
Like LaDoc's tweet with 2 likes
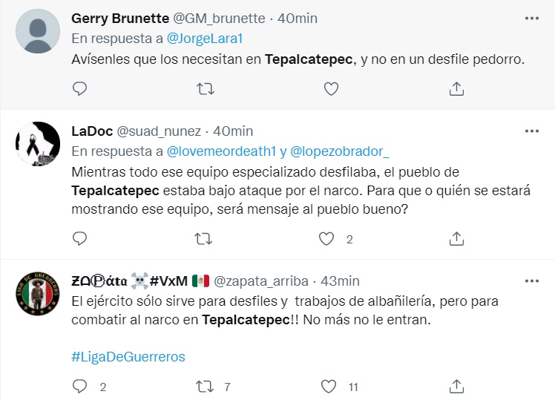(x=327, y=239)
